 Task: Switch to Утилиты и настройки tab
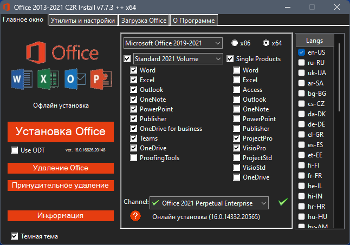coord(83,21)
